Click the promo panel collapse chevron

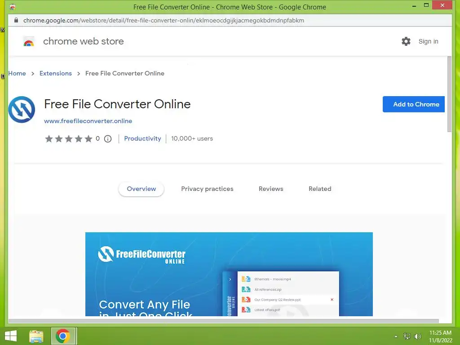click(x=230, y=279)
